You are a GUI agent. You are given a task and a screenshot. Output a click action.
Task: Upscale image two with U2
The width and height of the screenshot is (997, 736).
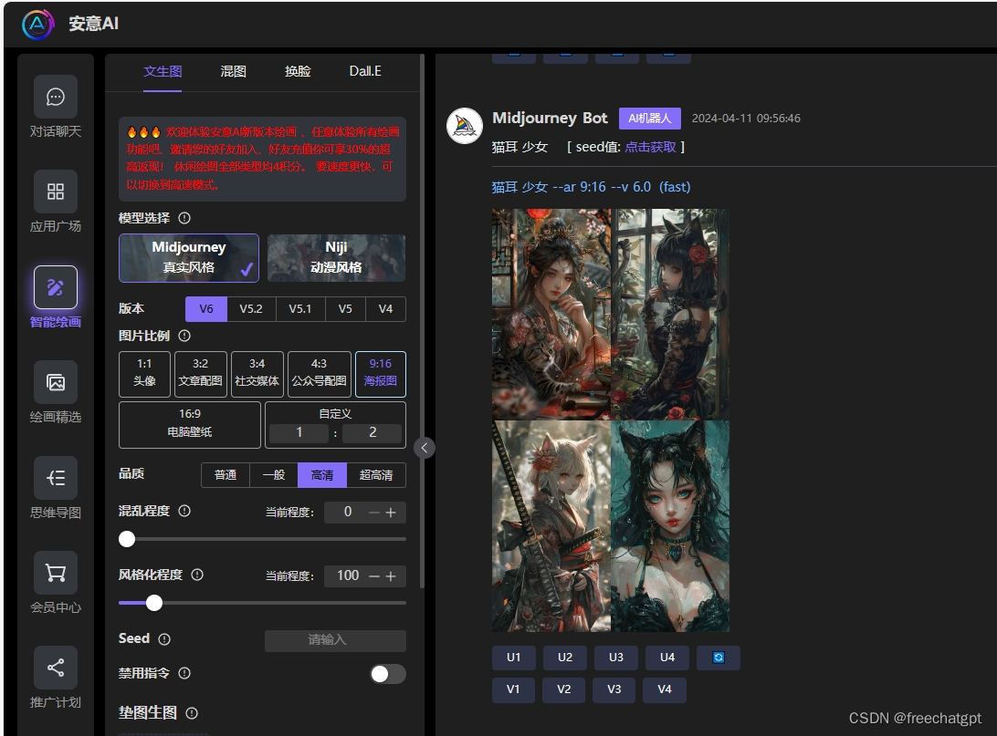(x=564, y=658)
